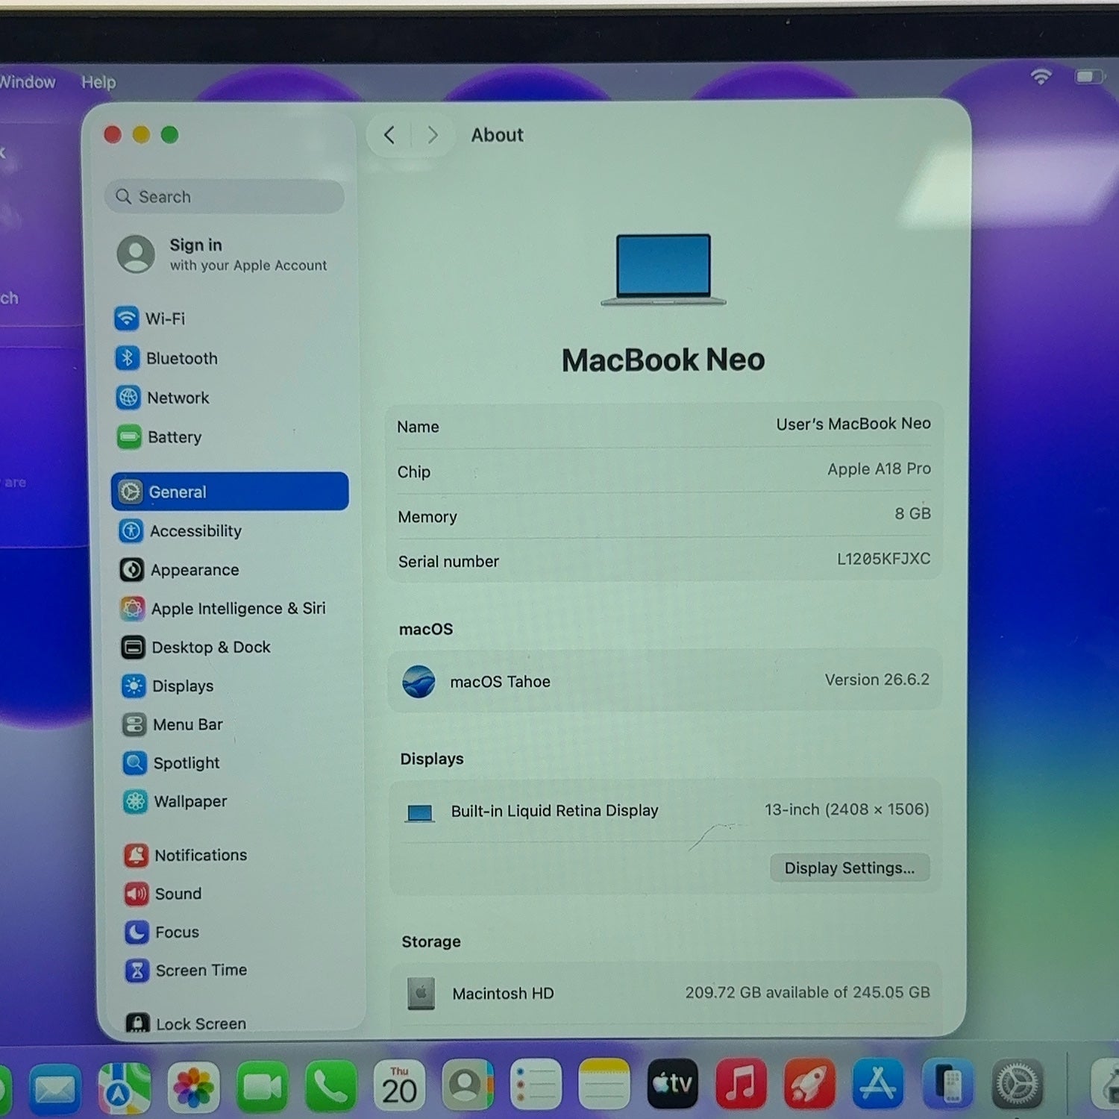Screen dimensions: 1119x1119
Task: Open Reminders from the Dock
Action: (x=536, y=1085)
